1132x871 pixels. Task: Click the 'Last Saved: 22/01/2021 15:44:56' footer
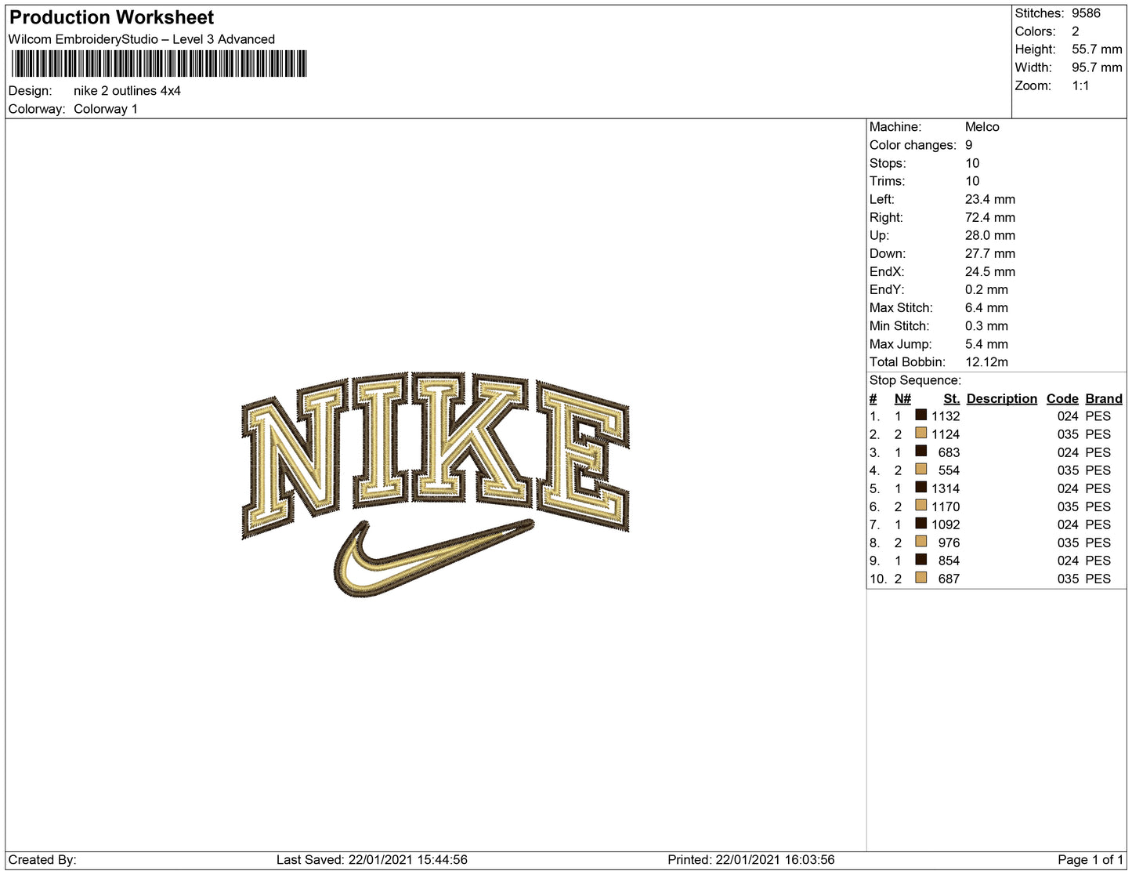click(372, 860)
